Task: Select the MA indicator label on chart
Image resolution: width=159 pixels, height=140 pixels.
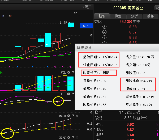Action: click(x=76, y=13)
